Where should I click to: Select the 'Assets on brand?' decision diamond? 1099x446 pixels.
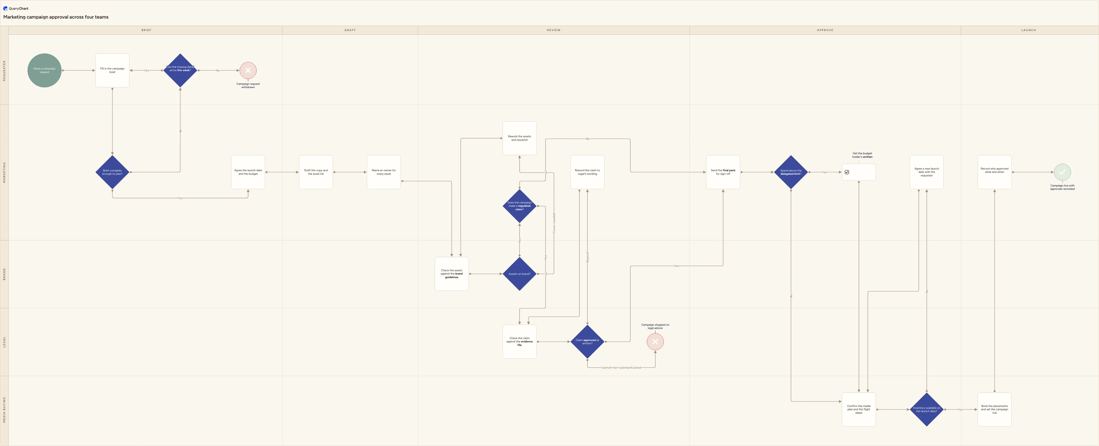coord(519,274)
